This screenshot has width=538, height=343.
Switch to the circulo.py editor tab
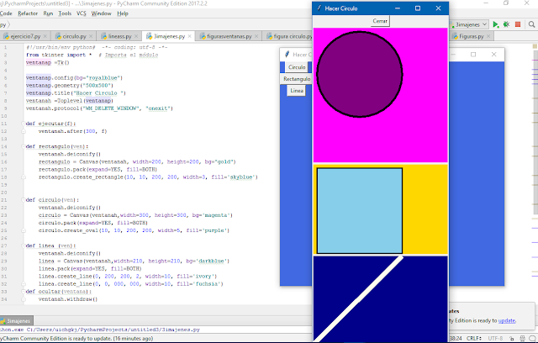pyautogui.click(x=74, y=36)
